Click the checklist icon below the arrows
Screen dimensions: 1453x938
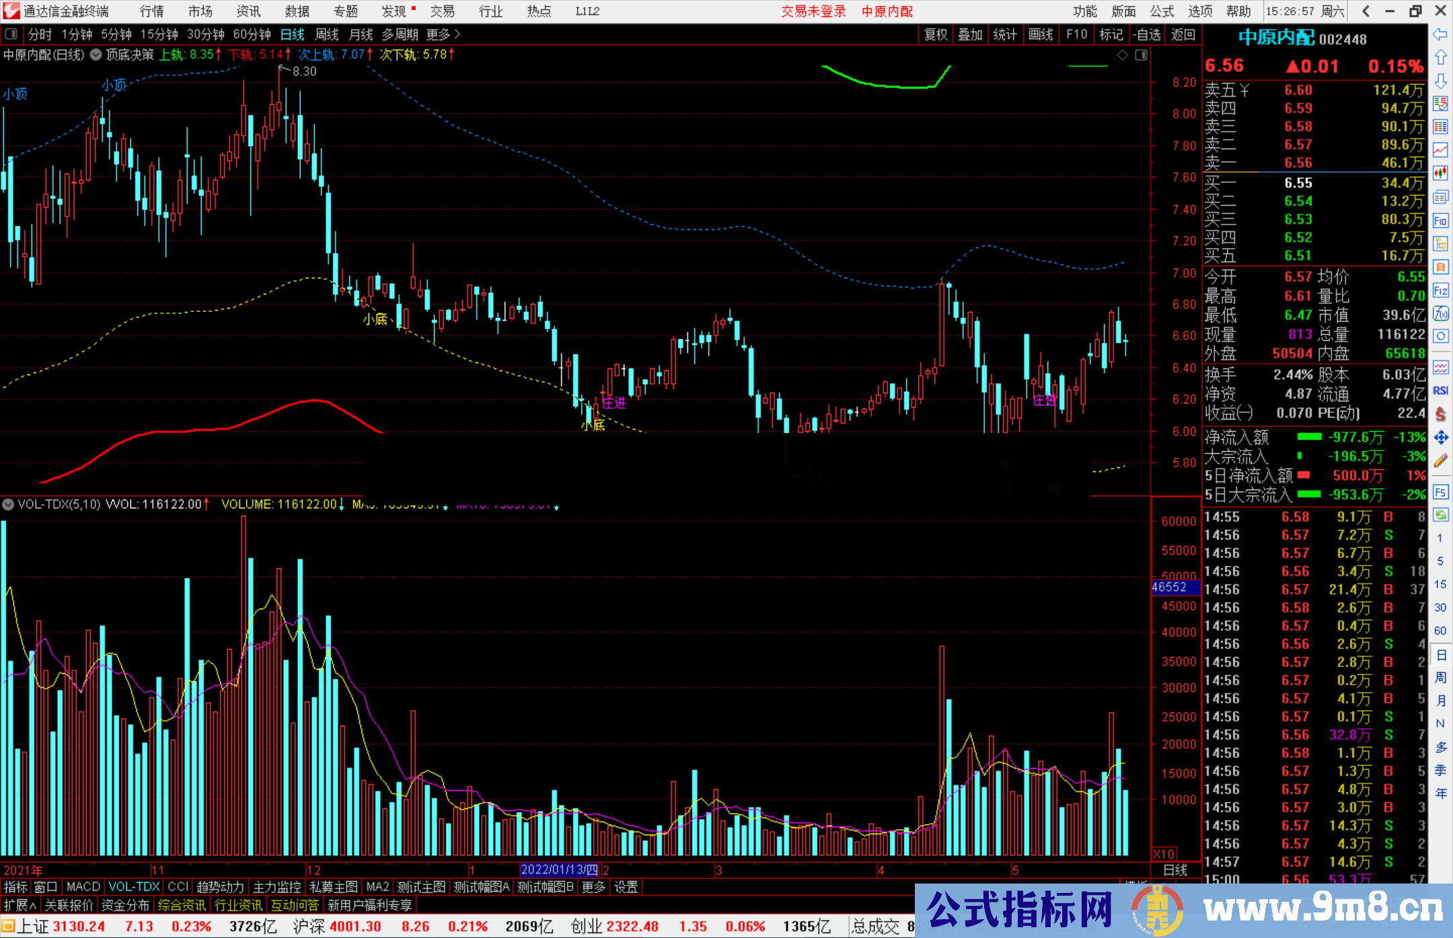1440,104
